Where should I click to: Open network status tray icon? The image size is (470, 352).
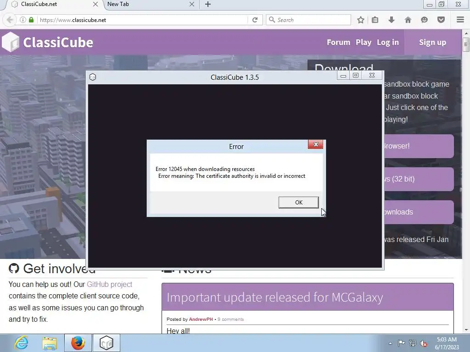point(413,343)
